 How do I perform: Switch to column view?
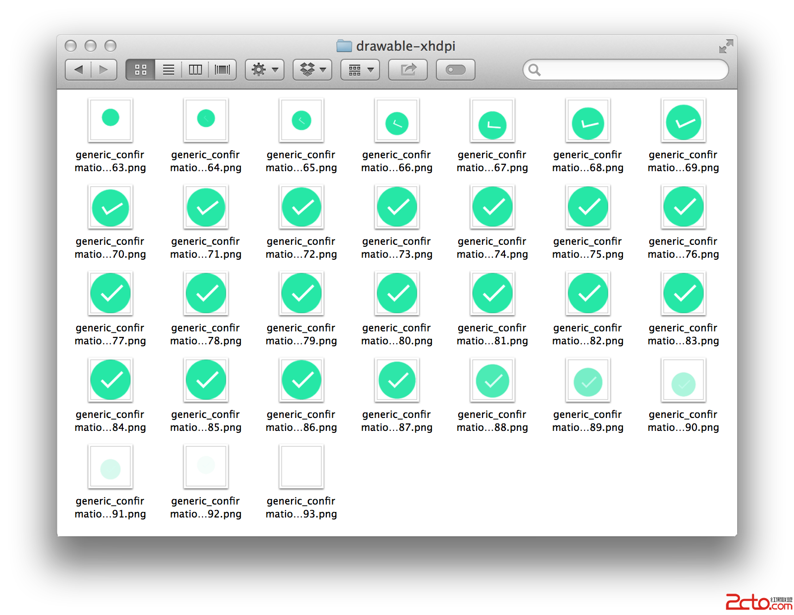196,70
